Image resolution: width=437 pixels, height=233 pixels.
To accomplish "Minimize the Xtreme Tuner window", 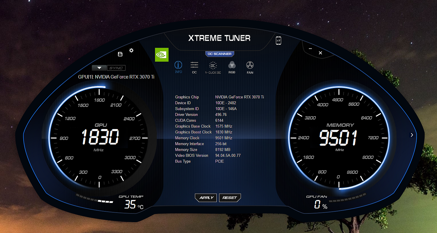I will tap(310, 49).
